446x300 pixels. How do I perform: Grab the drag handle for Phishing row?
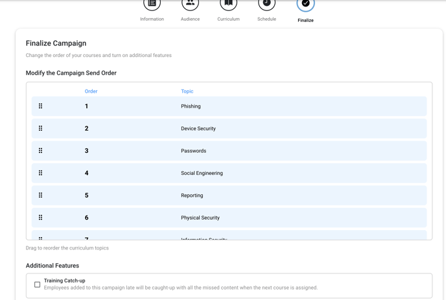40,106
